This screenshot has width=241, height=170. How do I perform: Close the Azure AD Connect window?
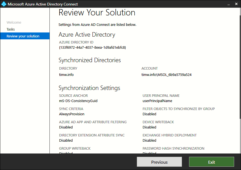pos(237,4)
